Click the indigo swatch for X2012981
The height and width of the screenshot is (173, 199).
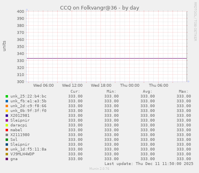point(7,116)
